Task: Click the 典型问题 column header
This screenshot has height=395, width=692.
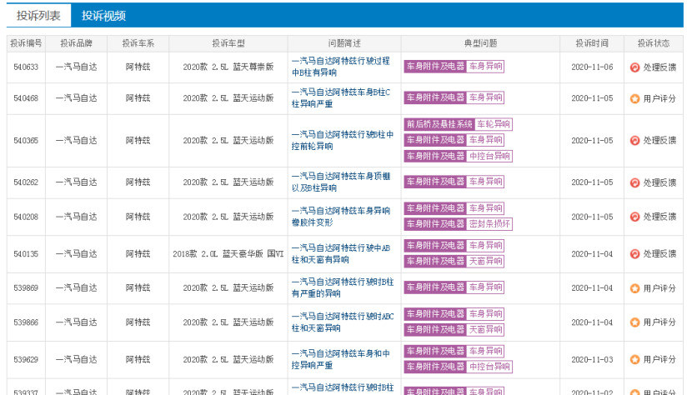Action: (480, 43)
